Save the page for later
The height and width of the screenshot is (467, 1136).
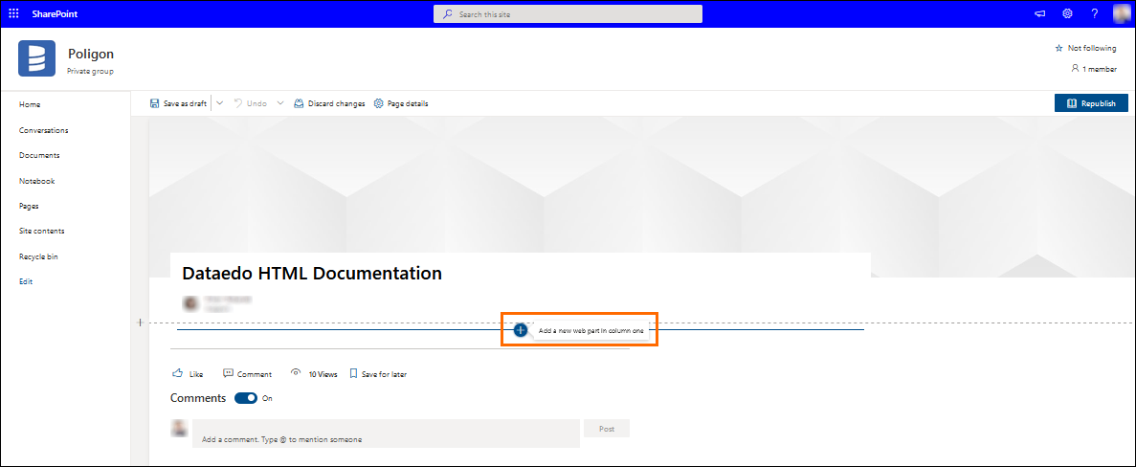[378, 374]
